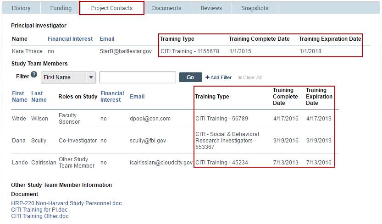Click the 1/1/2015 complete date
Viewport: 382px width, 224px height.
coord(240,51)
